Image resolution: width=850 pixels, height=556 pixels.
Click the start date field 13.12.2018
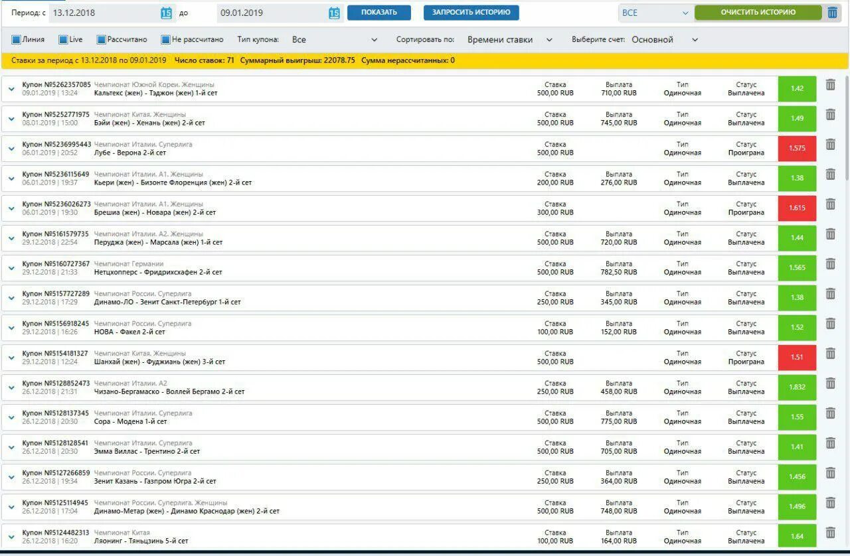(104, 13)
